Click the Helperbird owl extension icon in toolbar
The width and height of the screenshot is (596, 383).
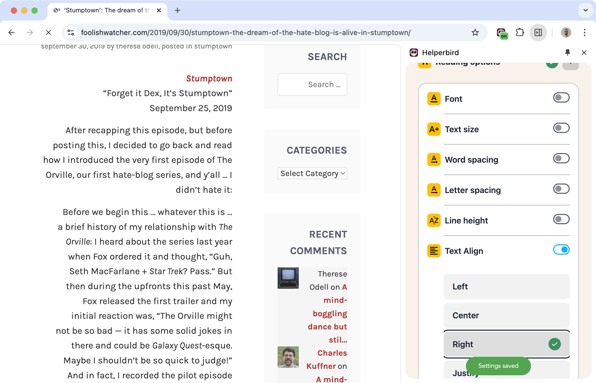coord(502,32)
